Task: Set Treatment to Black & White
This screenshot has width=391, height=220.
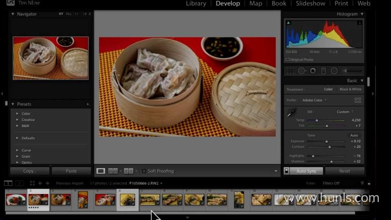Action: pyautogui.click(x=350, y=89)
